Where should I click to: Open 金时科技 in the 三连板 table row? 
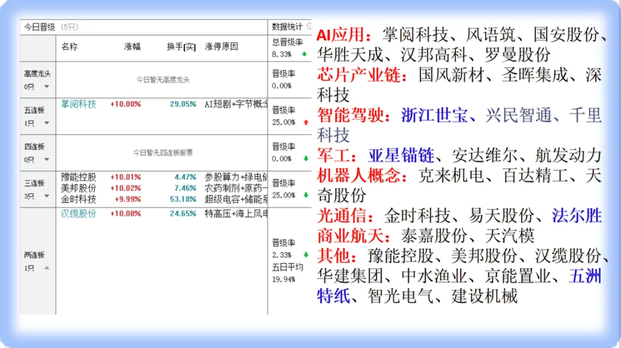coord(78,199)
